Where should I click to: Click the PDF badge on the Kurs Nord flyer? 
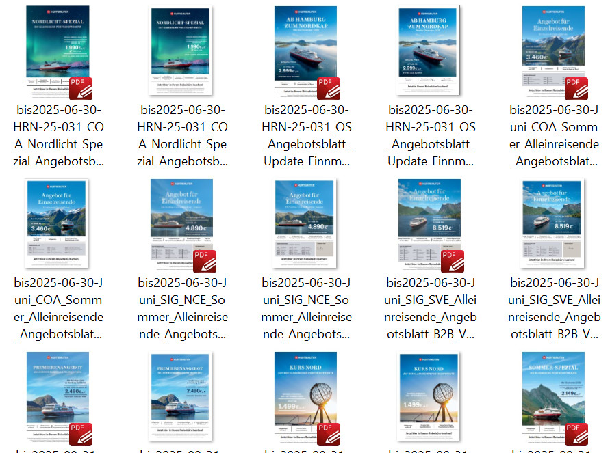(329, 435)
